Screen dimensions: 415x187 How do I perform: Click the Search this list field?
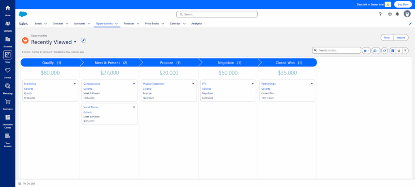pyautogui.click(x=338, y=50)
